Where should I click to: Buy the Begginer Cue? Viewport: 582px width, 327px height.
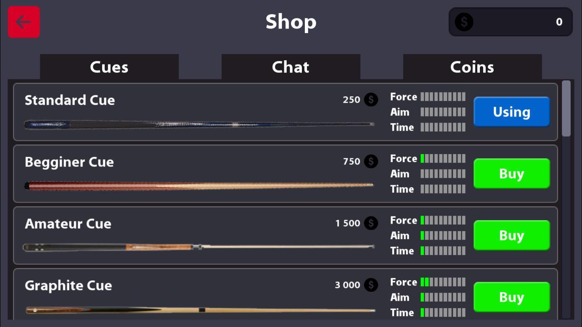coord(511,173)
